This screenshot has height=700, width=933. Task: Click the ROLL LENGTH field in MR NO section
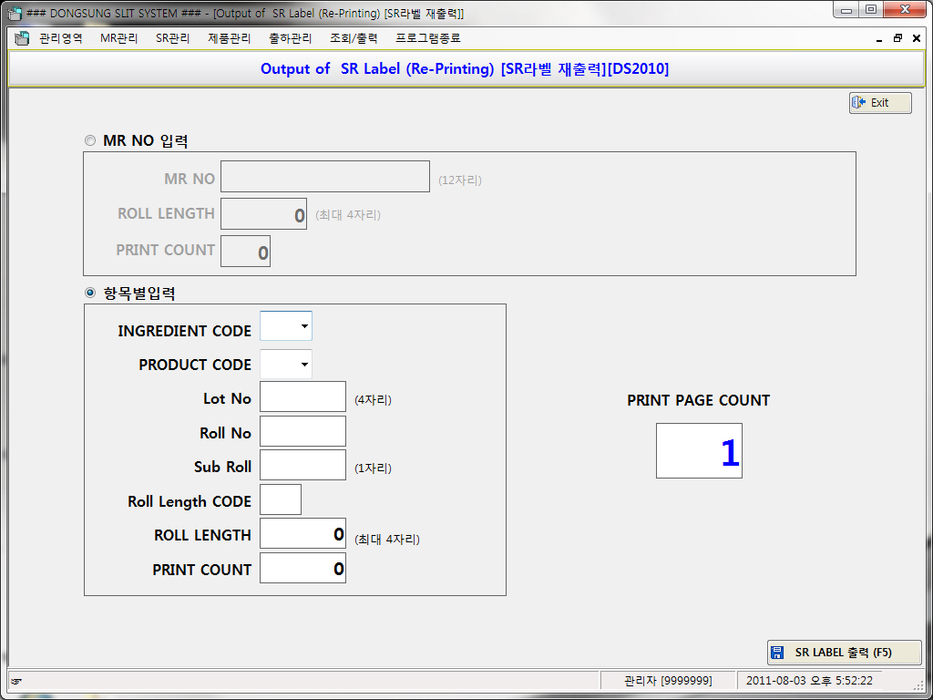(263, 213)
